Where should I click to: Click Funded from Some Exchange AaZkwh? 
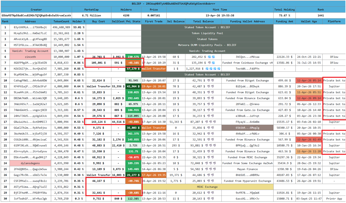click(x=247, y=163)
